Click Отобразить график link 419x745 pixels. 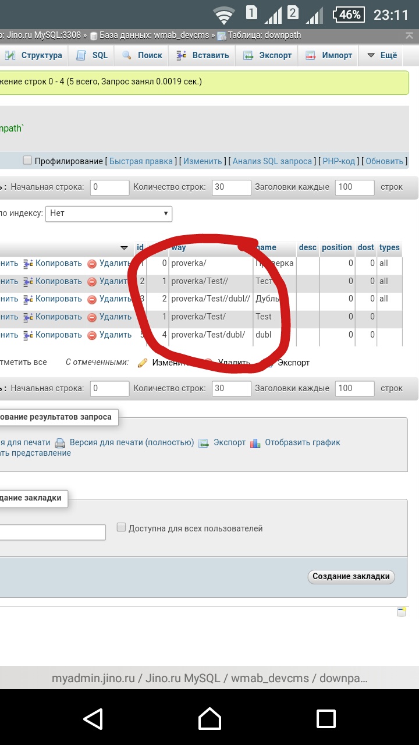pos(296,443)
